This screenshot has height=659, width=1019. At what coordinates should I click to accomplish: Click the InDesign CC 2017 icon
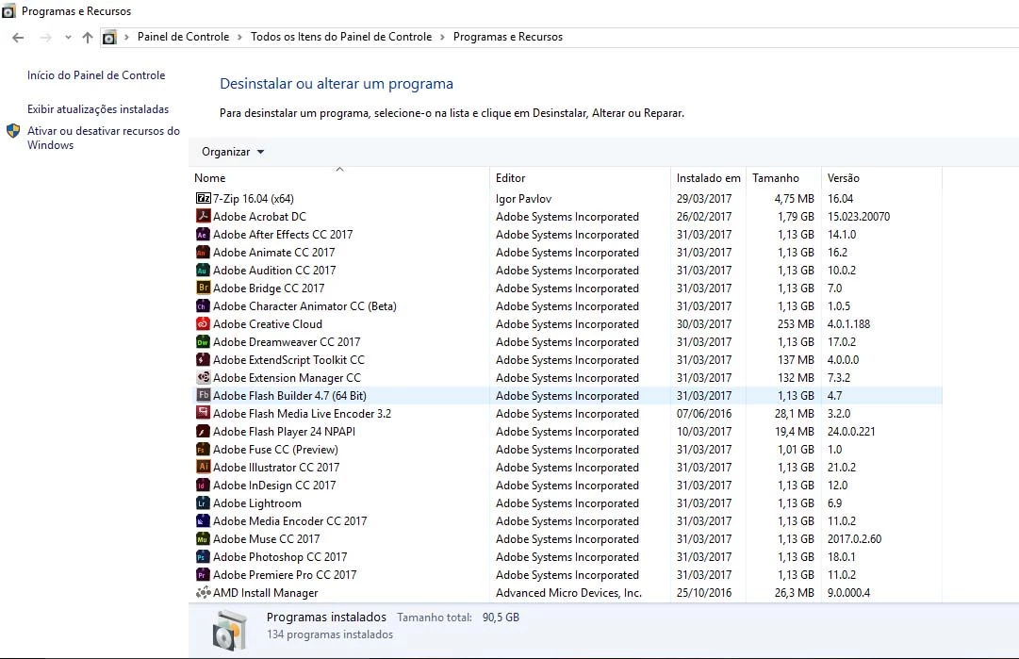(x=204, y=485)
